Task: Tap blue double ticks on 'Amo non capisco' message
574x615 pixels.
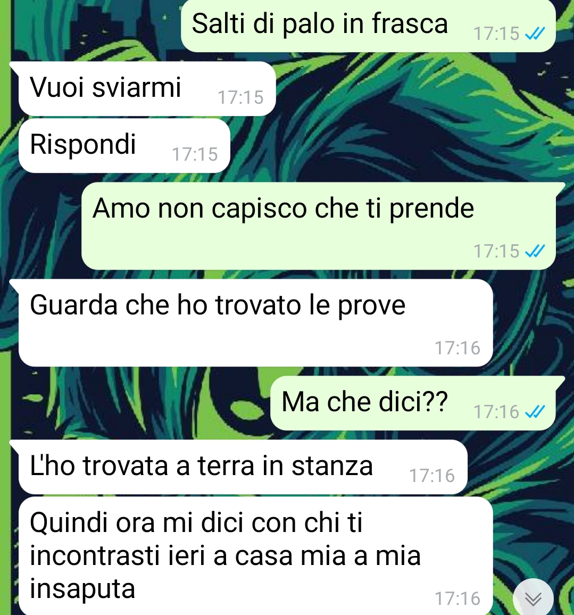Action: tap(535, 251)
